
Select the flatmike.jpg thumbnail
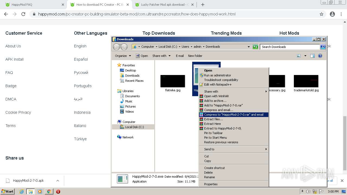(173, 81)
